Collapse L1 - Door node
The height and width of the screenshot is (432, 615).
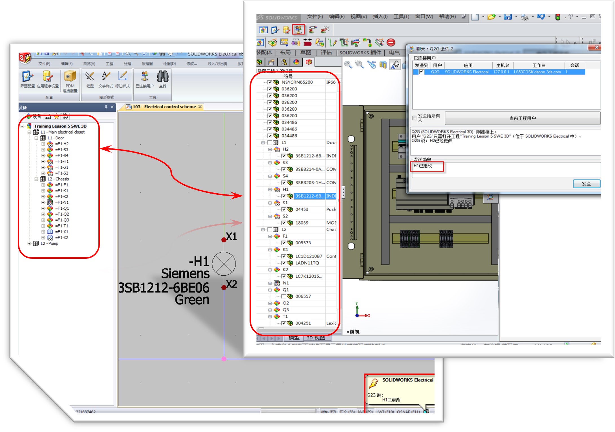36,138
